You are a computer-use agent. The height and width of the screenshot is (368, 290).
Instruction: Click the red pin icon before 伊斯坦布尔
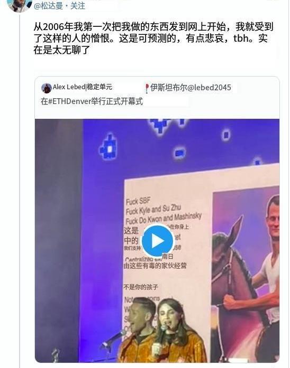click(x=147, y=88)
